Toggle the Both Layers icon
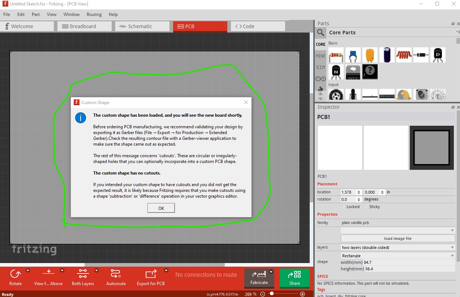The height and width of the screenshot is (297, 460). click(x=83, y=274)
